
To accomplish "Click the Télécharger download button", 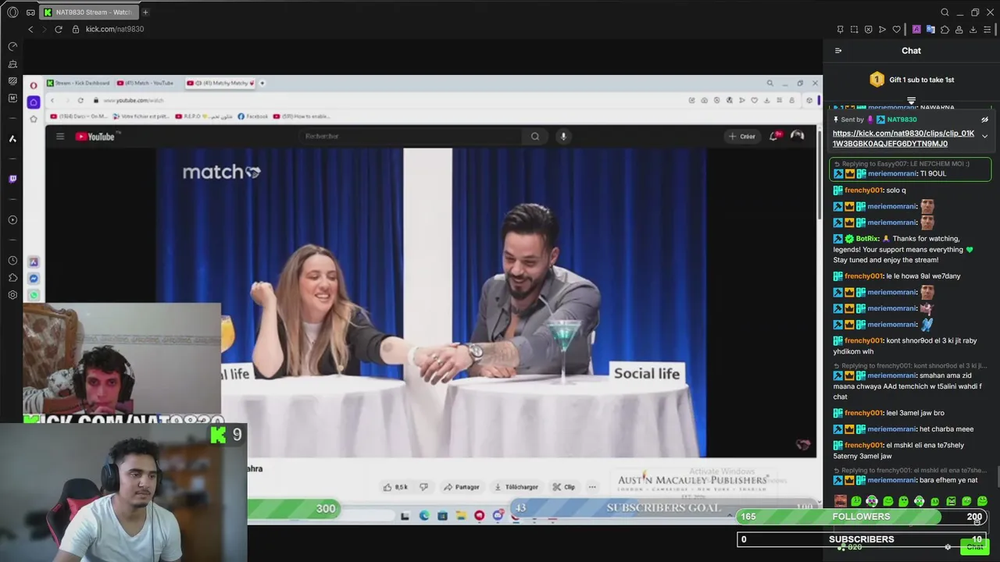I will pos(516,487).
